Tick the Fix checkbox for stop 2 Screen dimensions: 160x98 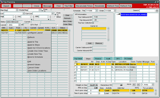pos(75,67)
